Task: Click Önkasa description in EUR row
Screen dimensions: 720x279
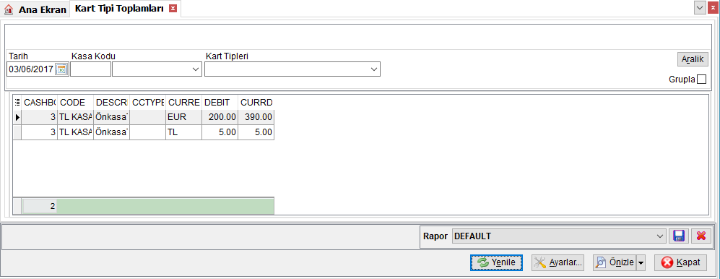Action: pyautogui.click(x=112, y=117)
